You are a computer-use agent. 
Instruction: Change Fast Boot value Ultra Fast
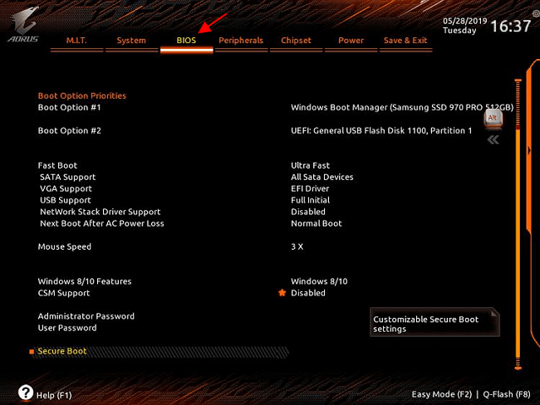(311, 165)
